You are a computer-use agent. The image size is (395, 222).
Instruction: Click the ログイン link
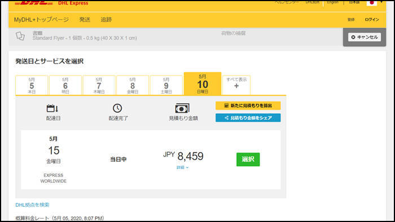(372, 20)
